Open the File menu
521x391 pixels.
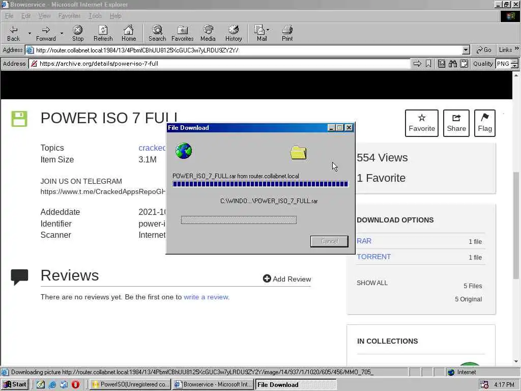click(9, 16)
